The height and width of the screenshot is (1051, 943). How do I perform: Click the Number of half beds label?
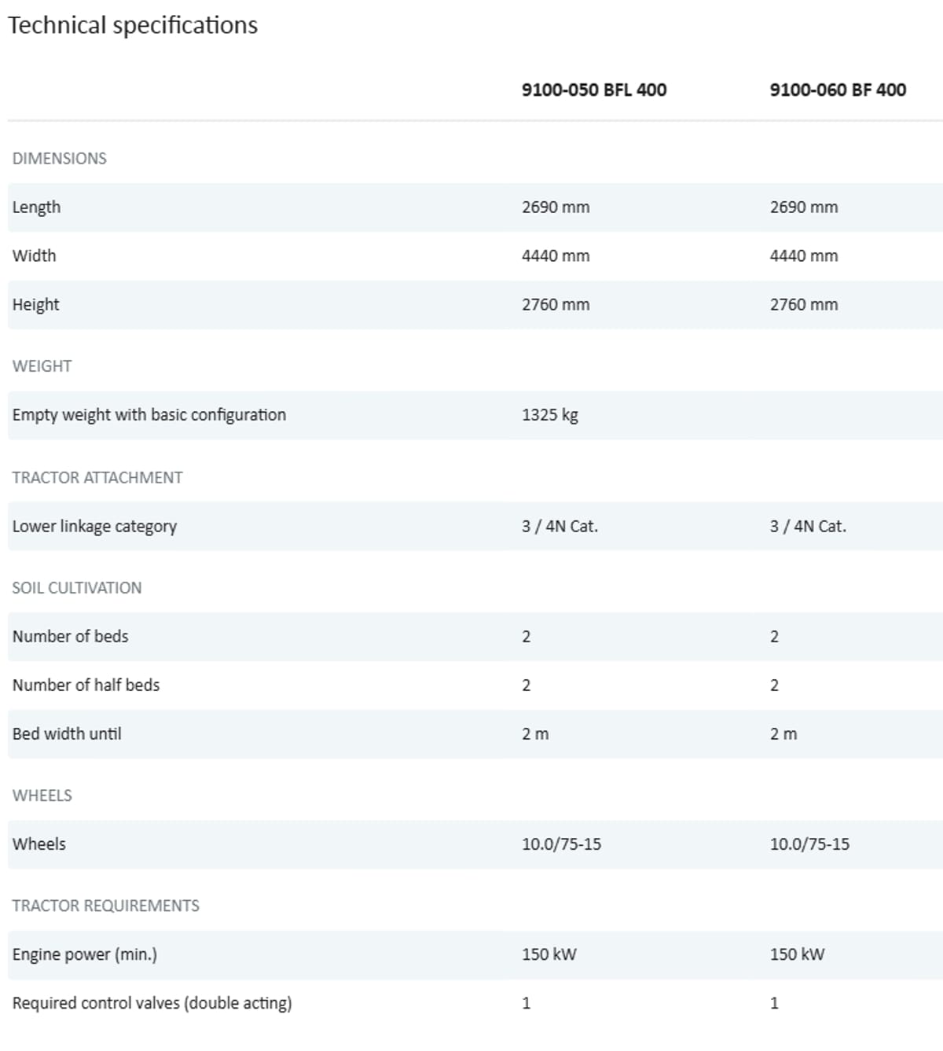coord(86,685)
